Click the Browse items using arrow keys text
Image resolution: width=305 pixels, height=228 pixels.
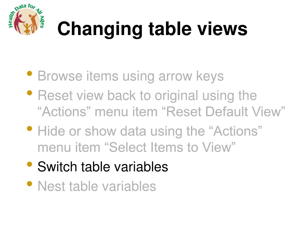[130, 76]
